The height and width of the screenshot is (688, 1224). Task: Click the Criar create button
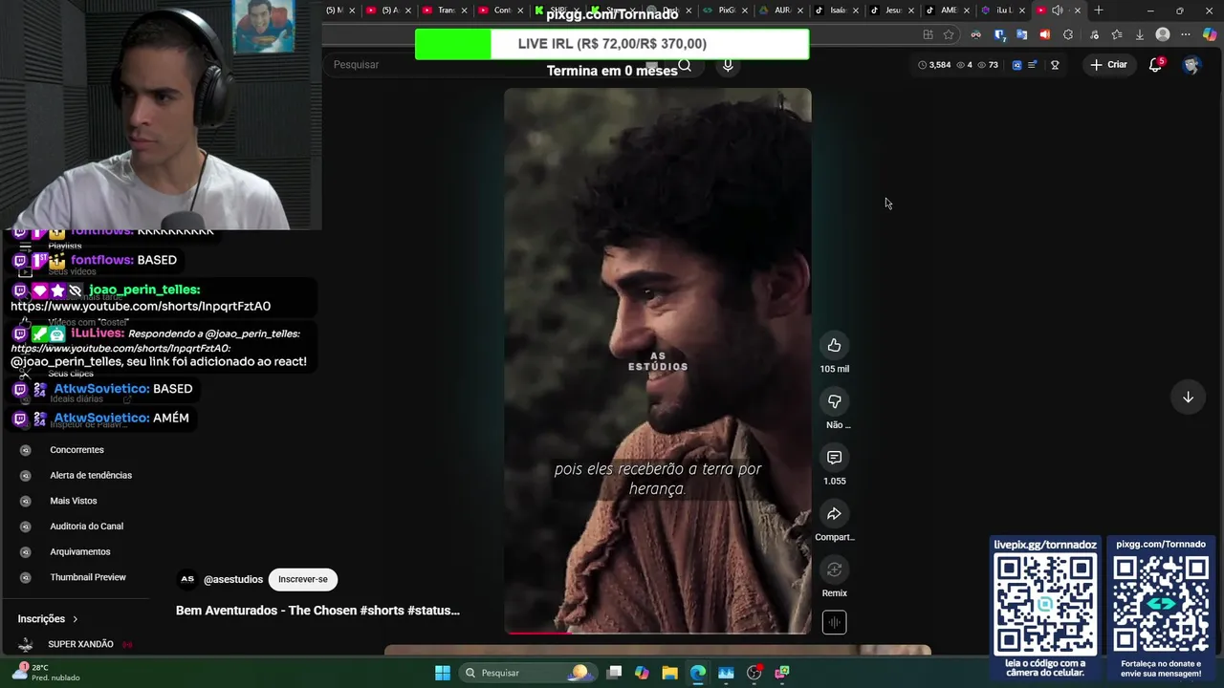tap(1108, 65)
